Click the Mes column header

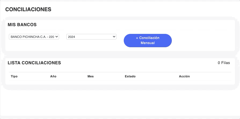click(90, 76)
